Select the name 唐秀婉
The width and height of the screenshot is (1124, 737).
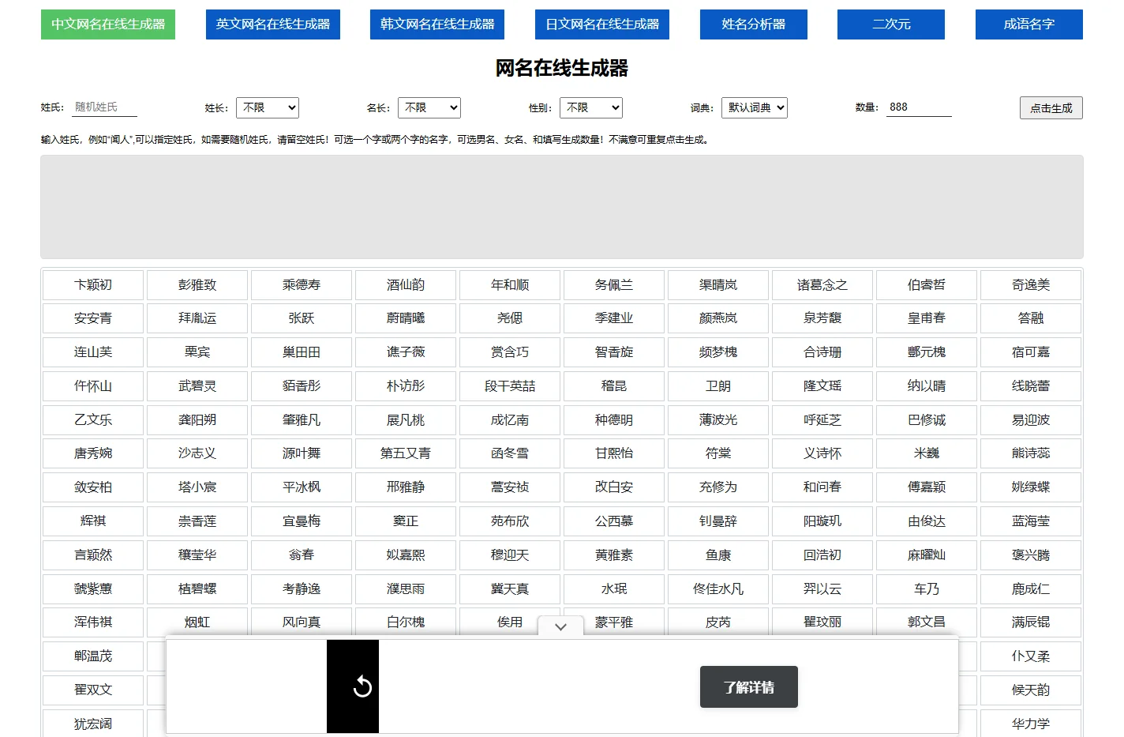click(x=93, y=453)
